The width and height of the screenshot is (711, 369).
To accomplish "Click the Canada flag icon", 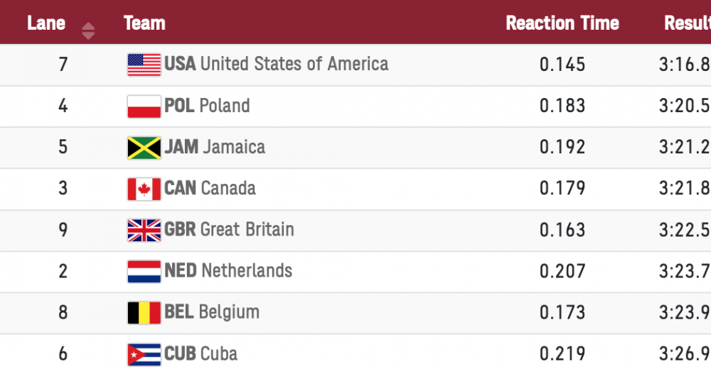I will [144, 189].
